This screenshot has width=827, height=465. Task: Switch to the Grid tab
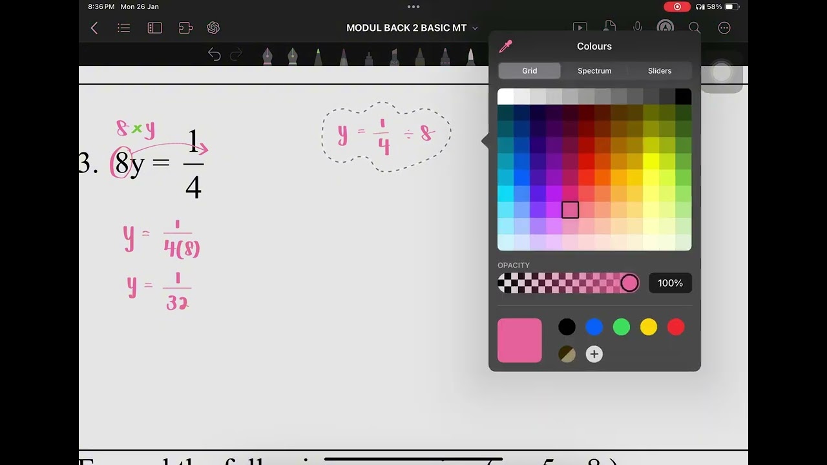point(529,70)
